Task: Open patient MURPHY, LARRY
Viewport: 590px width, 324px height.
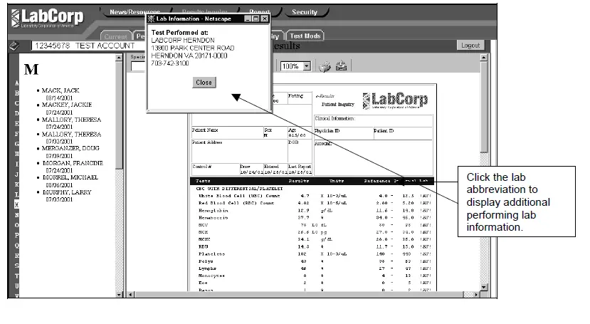Action: (67, 192)
